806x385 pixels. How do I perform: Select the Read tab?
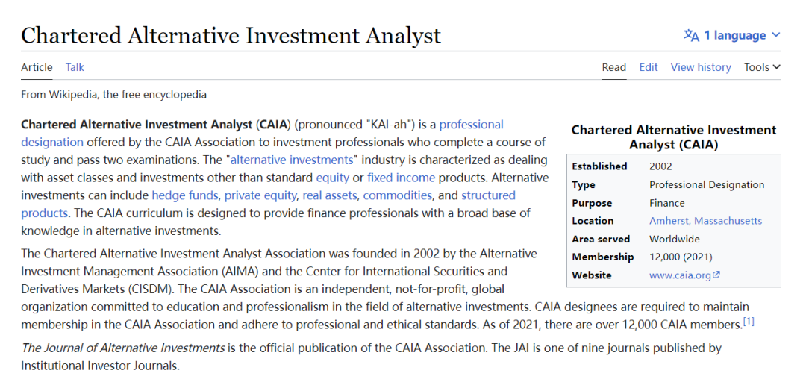[x=613, y=67]
